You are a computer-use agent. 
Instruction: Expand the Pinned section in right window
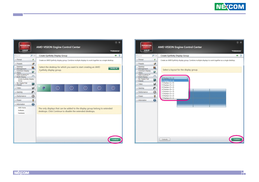tap(137, 60)
